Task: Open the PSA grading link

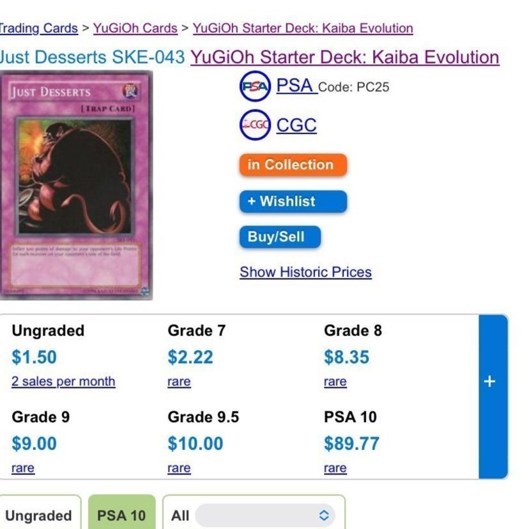Action: pyautogui.click(x=296, y=86)
